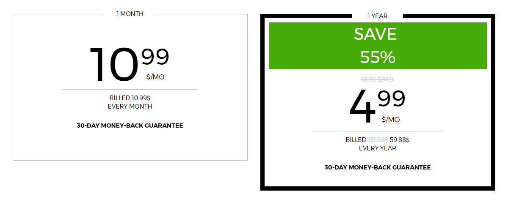Click 30-day guarantee in monthly plan

pos(130,126)
